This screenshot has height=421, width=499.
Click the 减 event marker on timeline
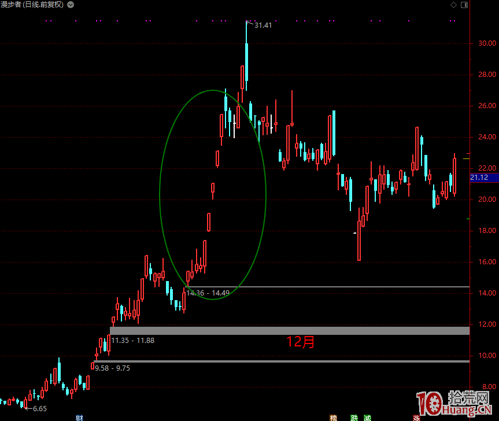(368, 418)
